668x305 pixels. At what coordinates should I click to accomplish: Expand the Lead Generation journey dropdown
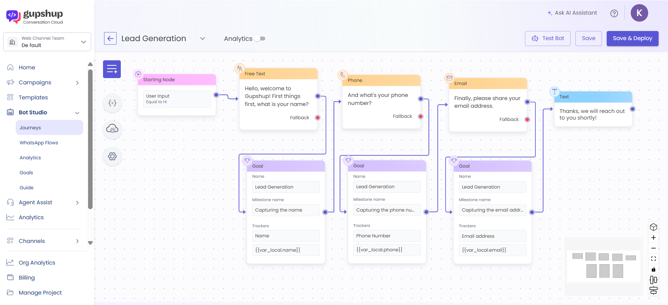(x=203, y=38)
